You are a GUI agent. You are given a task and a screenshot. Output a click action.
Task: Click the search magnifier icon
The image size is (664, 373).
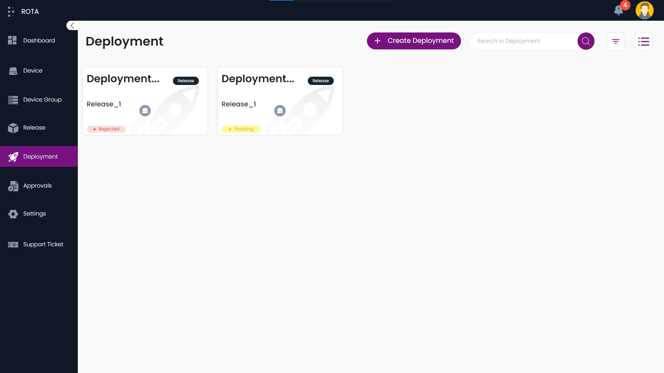[x=586, y=41]
